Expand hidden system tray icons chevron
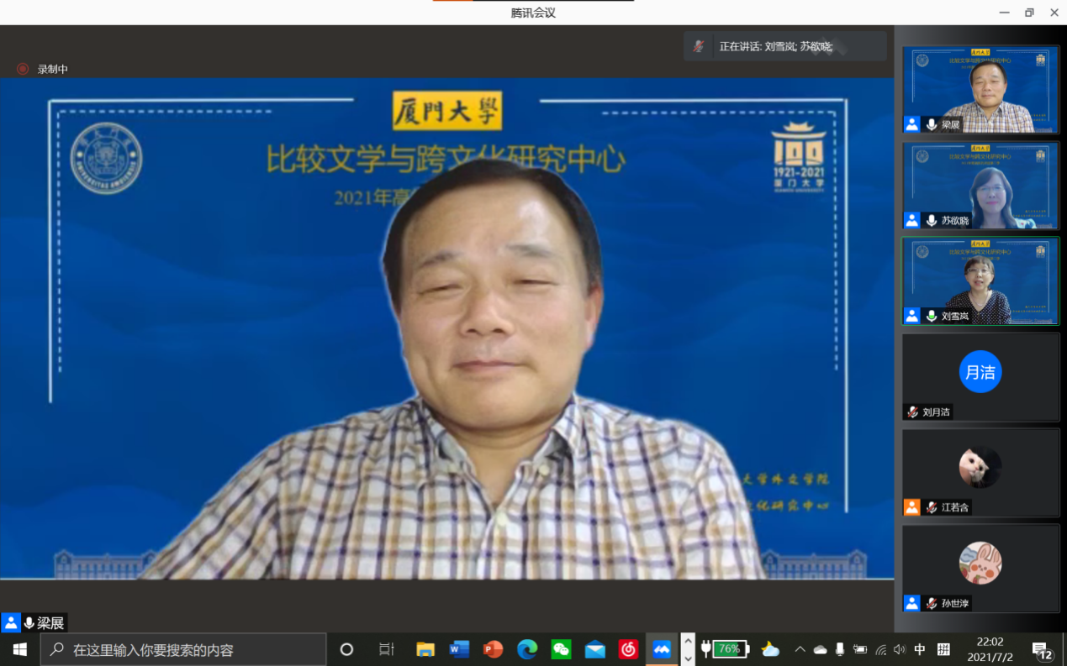Screen dimensions: 1067x666 pos(800,649)
